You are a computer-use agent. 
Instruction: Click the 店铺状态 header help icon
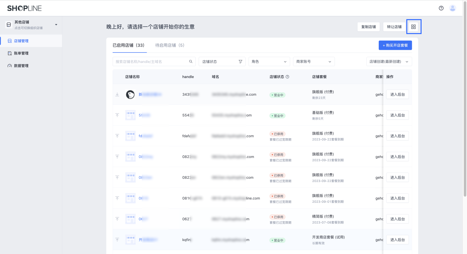(x=287, y=77)
